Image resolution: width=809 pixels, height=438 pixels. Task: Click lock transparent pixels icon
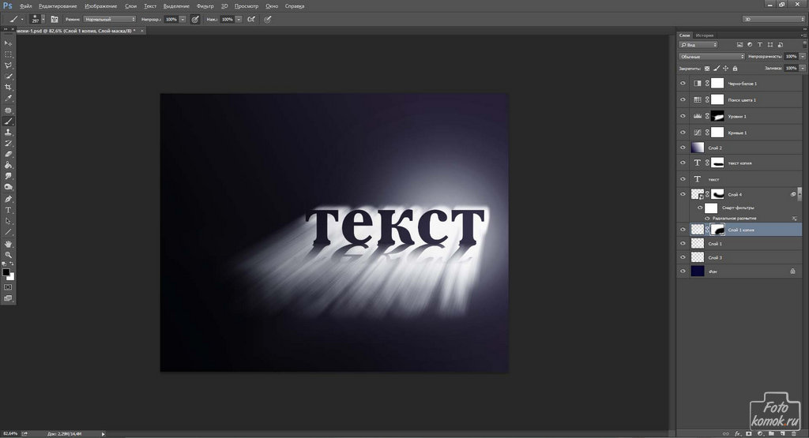(707, 68)
